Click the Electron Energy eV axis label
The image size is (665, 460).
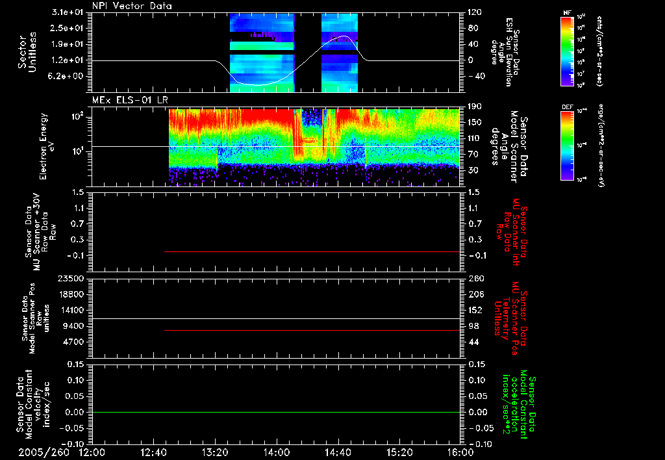(x=46, y=147)
